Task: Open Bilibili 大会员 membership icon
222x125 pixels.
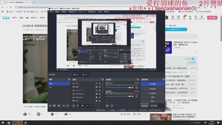Action: [x=173, y=17]
